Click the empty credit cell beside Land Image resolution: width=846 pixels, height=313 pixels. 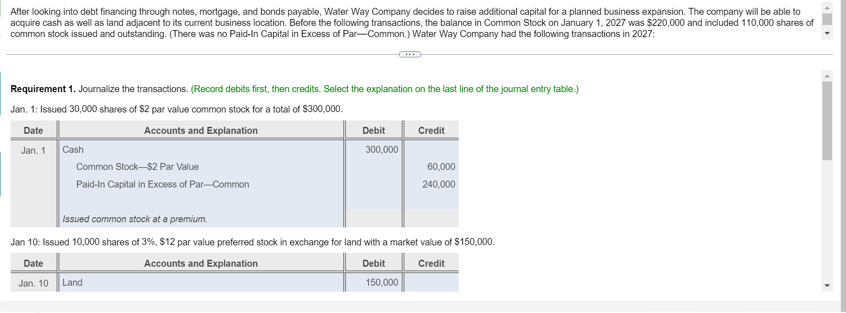click(x=430, y=282)
